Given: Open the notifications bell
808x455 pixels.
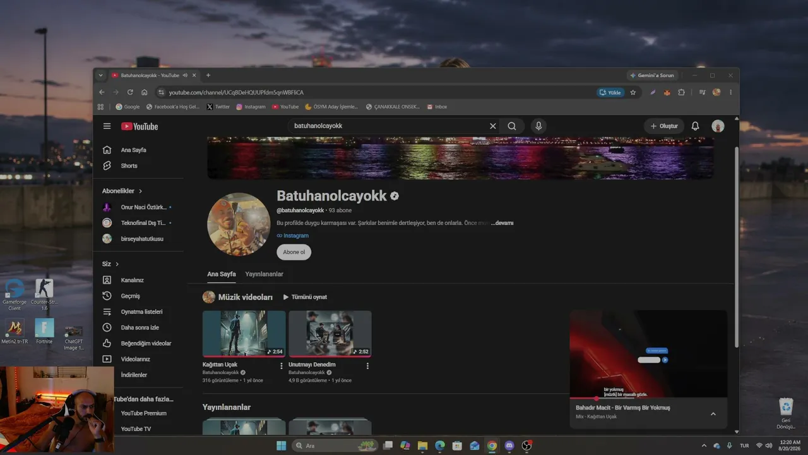Looking at the screenshot, I should pyautogui.click(x=695, y=126).
